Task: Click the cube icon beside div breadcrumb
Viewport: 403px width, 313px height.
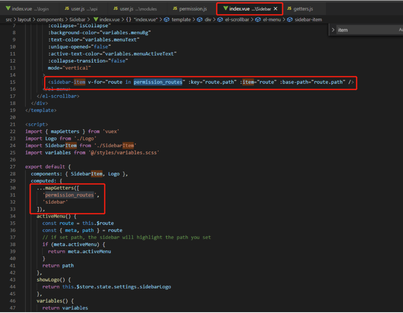Action: (x=199, y=20)
